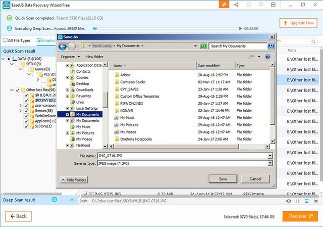Expand Downloads in folder tree
This screenshot has height=227, width=323.
click(x=67, y=90)
